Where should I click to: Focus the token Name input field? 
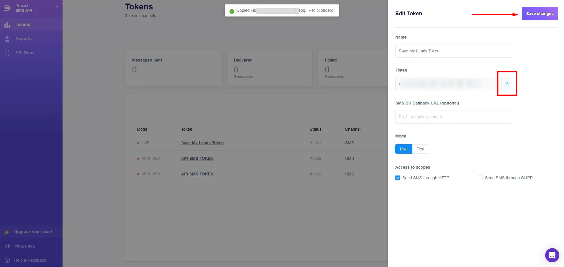point(454,51)
